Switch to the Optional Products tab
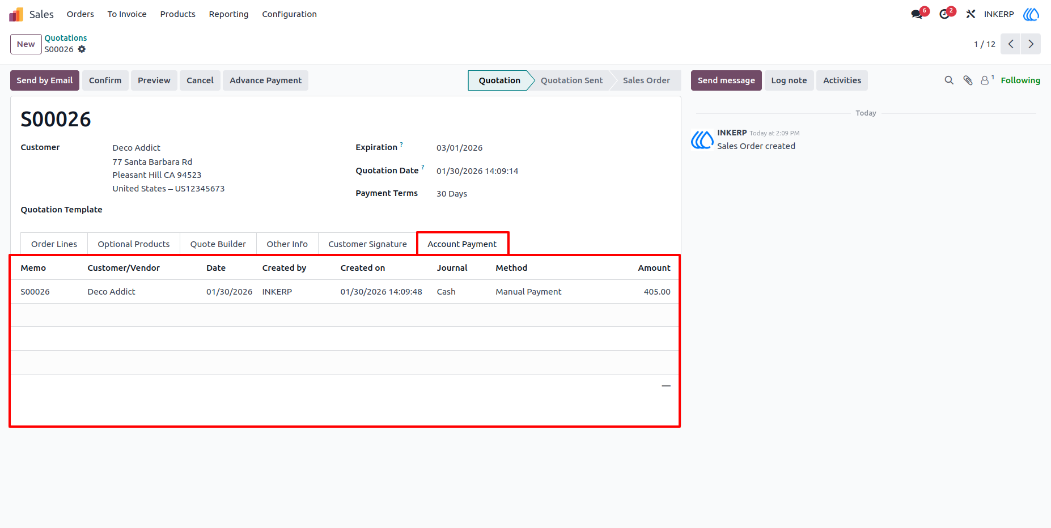 134,244
